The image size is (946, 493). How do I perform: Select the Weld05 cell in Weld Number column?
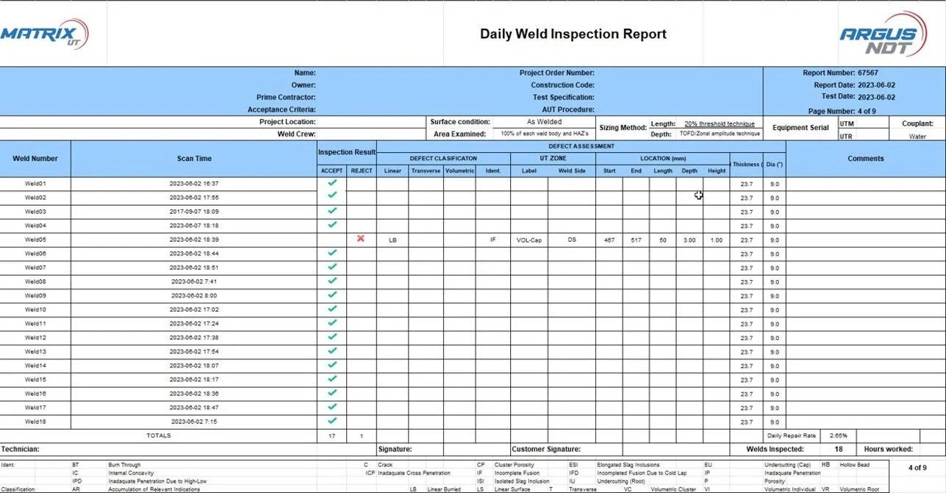pyautogui.click(x=35, y=240)
